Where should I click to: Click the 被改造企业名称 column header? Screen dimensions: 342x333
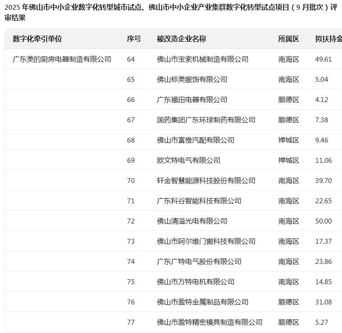181,39
